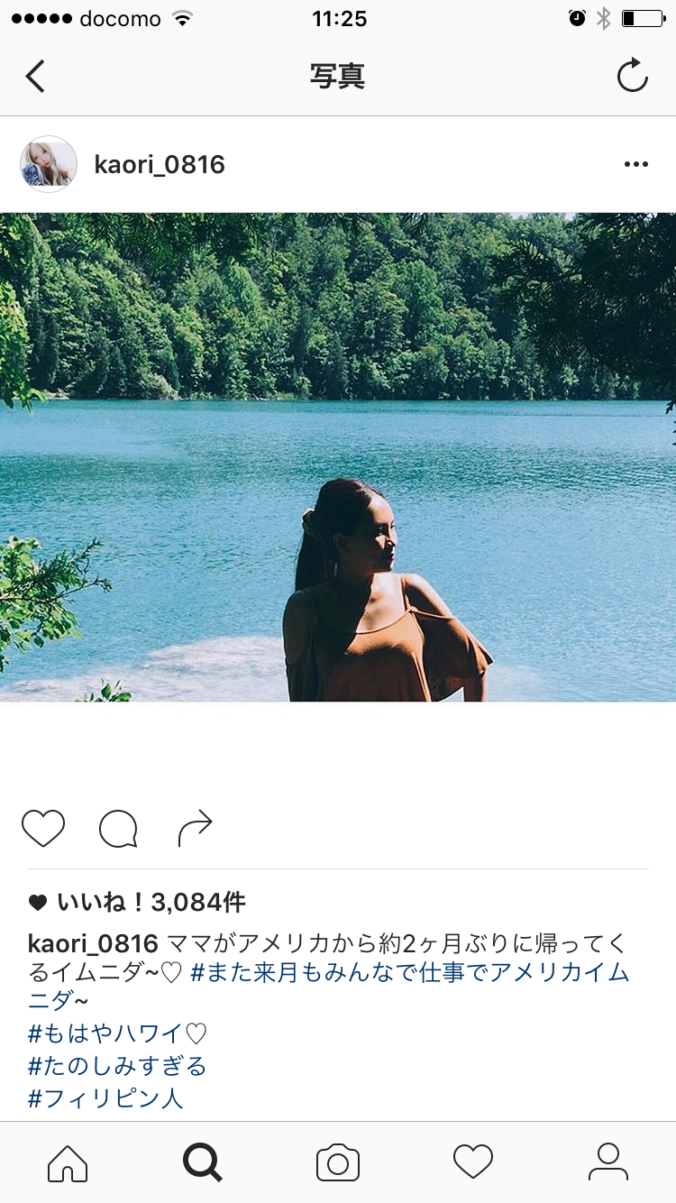Go to the Home feed tab
This screenshot has height=1203, width=676.
click(x=68, y=1162)
